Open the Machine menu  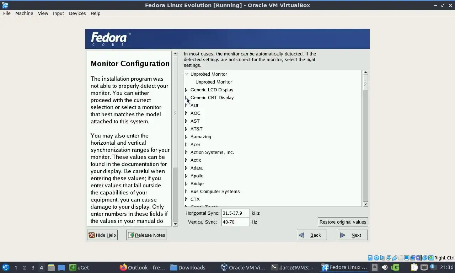click(x=24, y=13)
